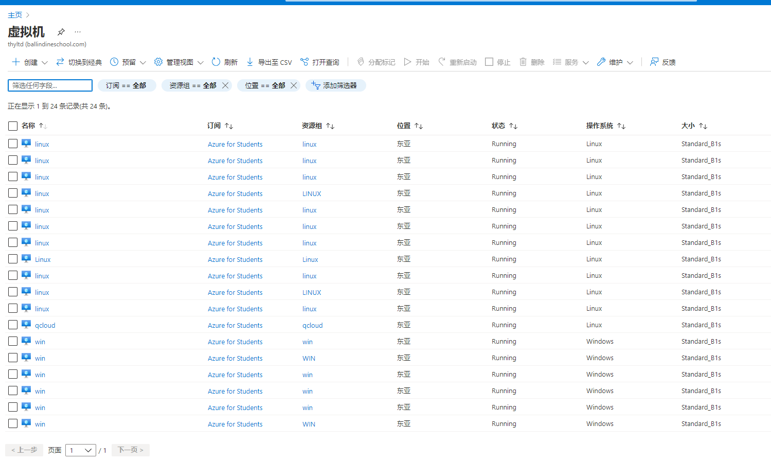The image size is (771, 461).
Task: Go to 主页 breadcrumb
Action: (x=15, y=15)
